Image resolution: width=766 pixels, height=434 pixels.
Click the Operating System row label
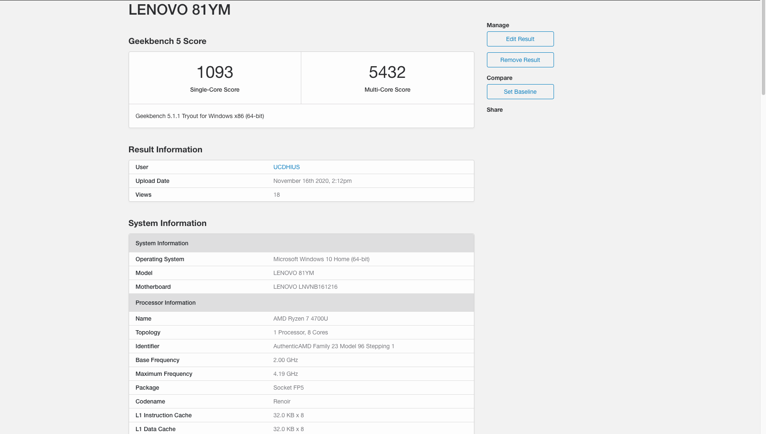point(160,259)
